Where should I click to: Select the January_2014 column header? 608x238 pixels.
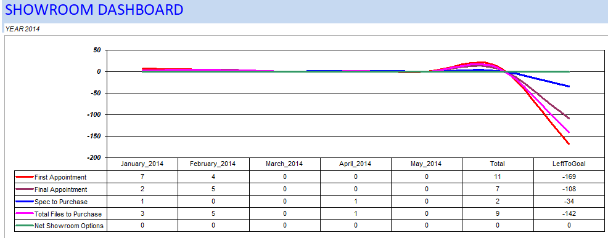tap(142, 164)
